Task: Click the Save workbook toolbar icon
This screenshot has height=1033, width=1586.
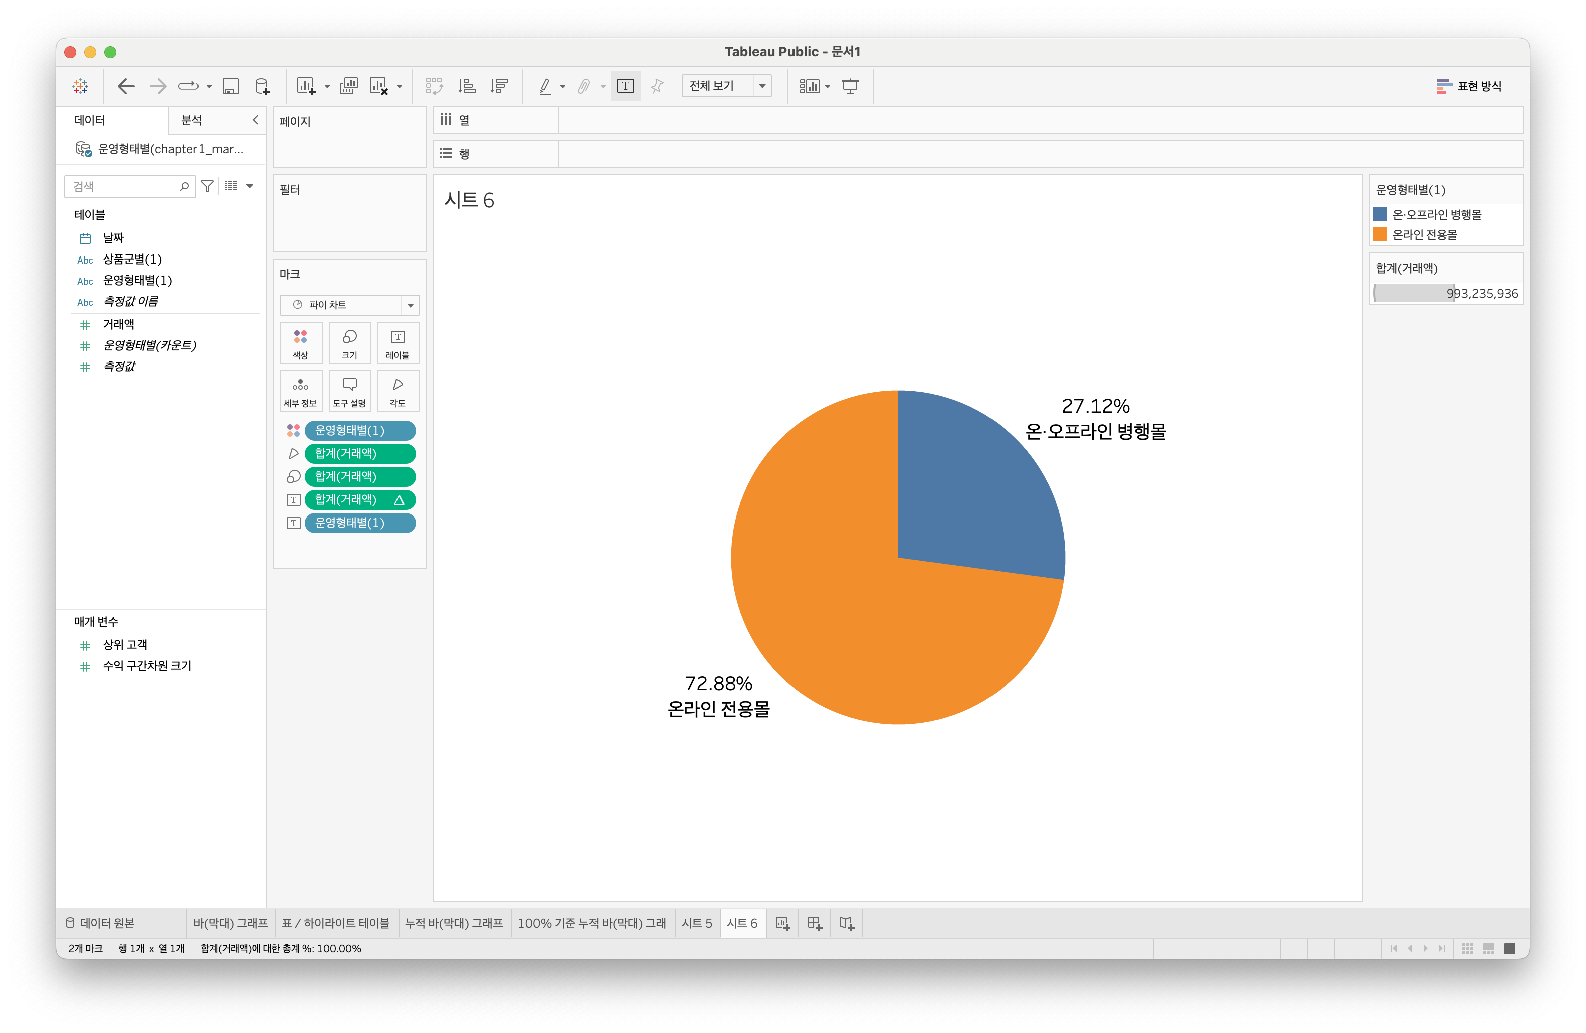Action: (231, 86)
